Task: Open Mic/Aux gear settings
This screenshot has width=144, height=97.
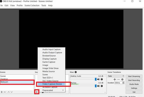Action: click(x=102, y=86)
